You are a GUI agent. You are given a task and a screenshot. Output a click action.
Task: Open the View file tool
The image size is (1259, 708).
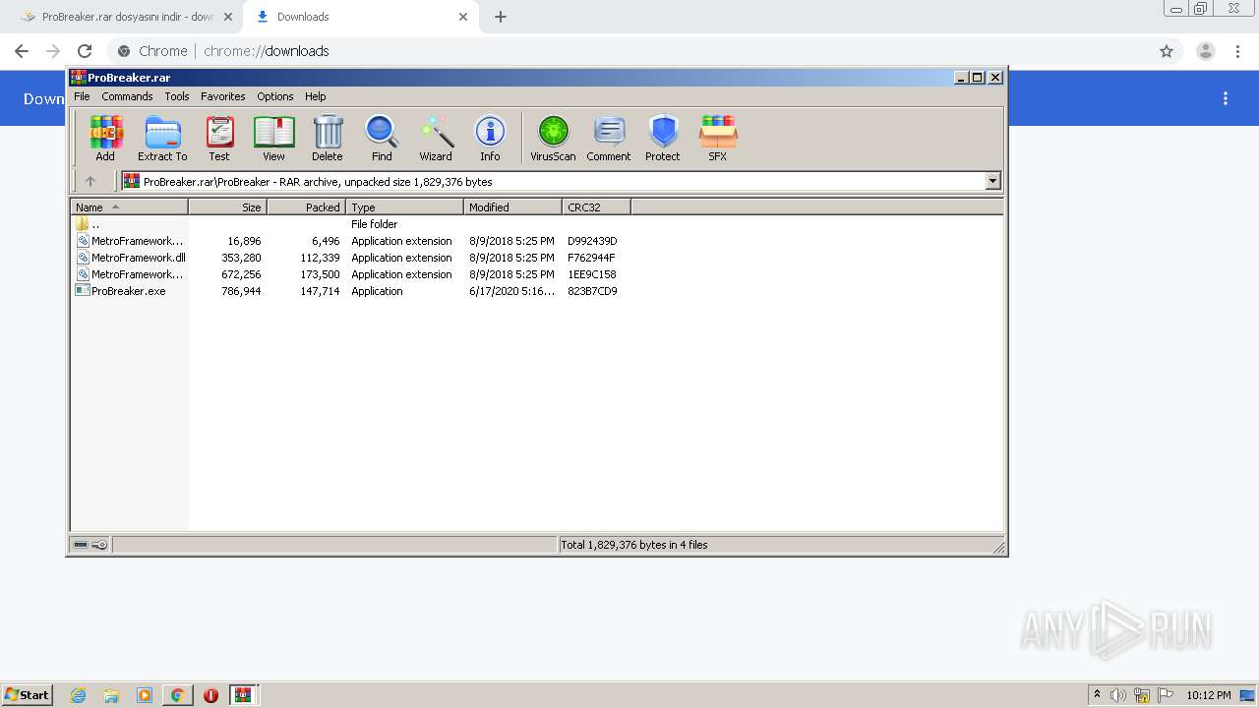click(273, 138)
